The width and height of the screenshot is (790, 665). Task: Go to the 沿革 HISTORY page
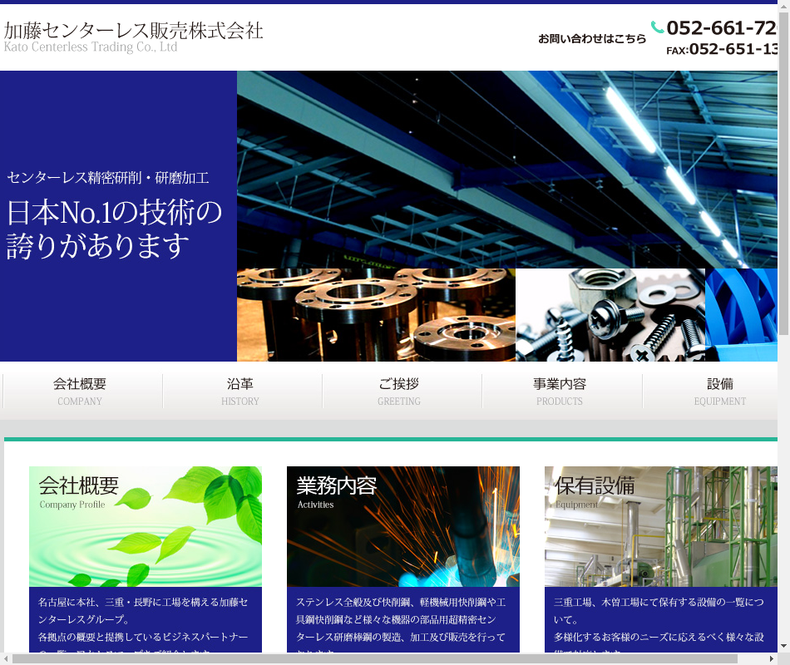pyautogui.click(x=240, y=392)
